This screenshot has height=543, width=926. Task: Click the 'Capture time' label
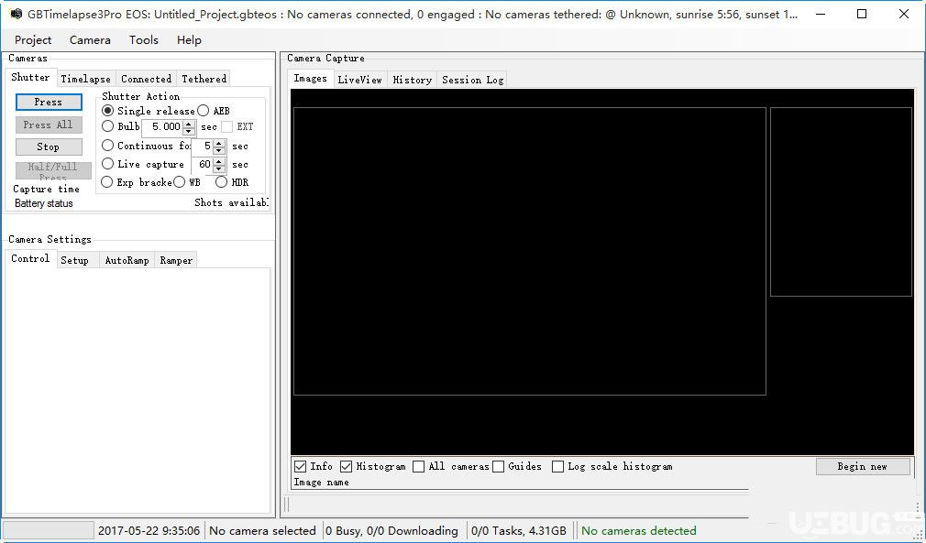tap(46, 190)
